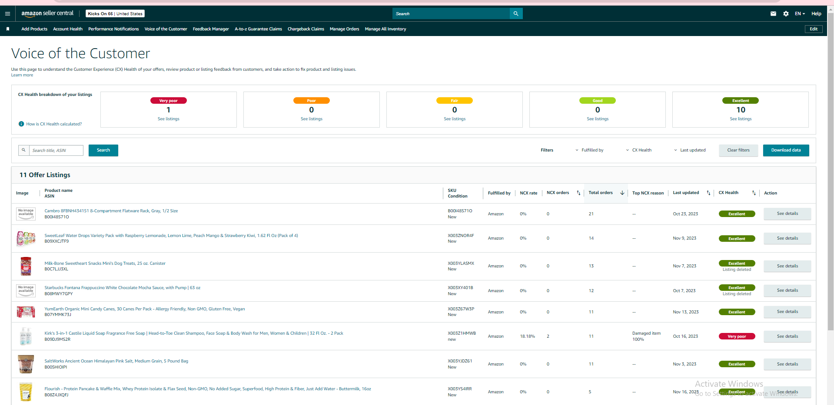See listings under Excellent card
The width and height of the screenshot is (834, 405).
coord(741,119)
